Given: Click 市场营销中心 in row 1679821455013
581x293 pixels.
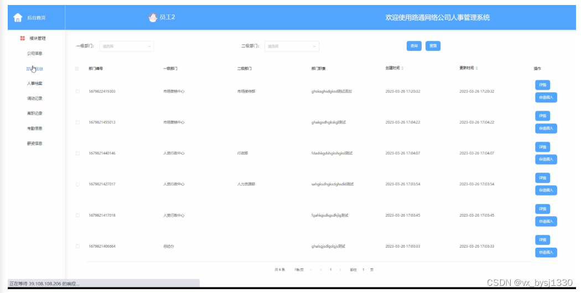Looking at the screenshot, I should pyautogui.click(x=174, y=122).
